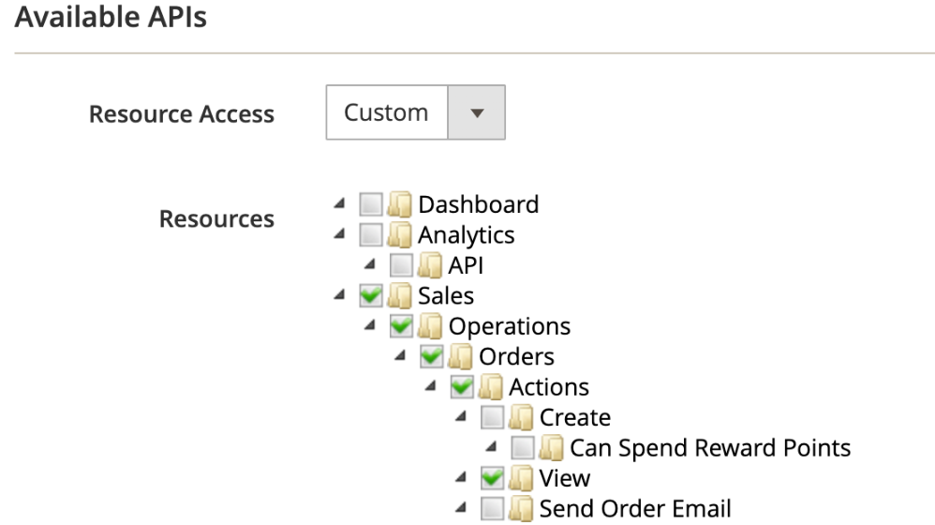935x525 pixels.
Task: Check the Can Spend Reward Points checkbox
Action: [523, 447]
